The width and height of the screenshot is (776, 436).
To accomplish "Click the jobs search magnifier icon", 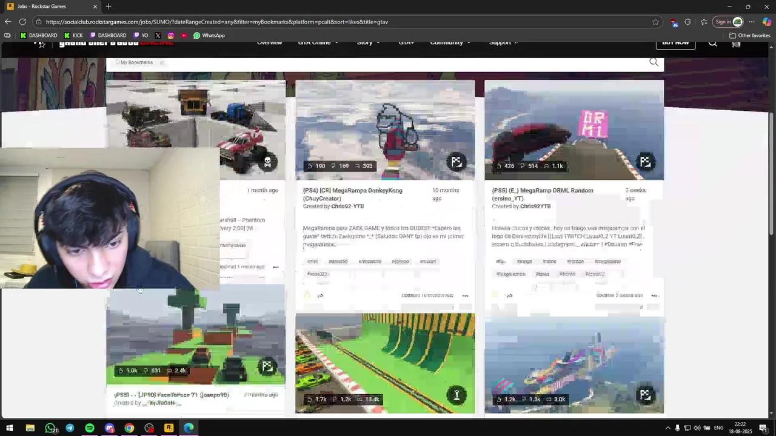I will coord(654,62).
